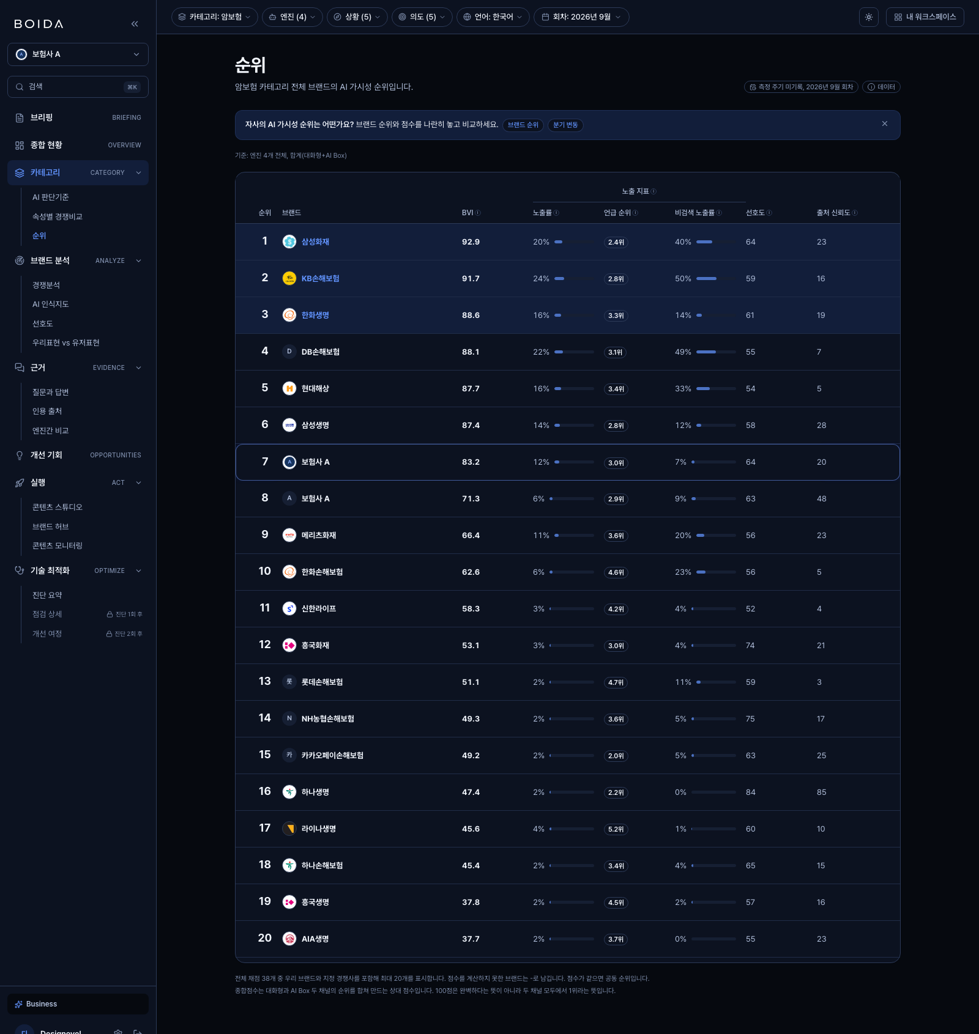Click the 라이나생명 brand logo
This screenshot has width=979, height=1034.
click(289, 829)
